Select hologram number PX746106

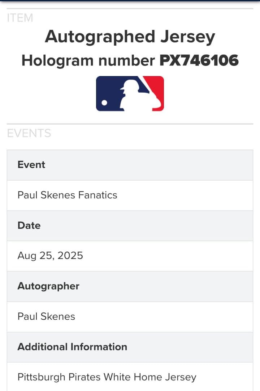tap(199, 60)
